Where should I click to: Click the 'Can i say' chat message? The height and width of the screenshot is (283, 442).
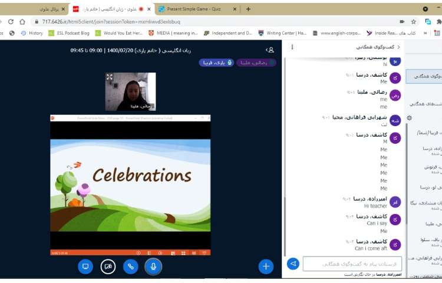point(377,223)
